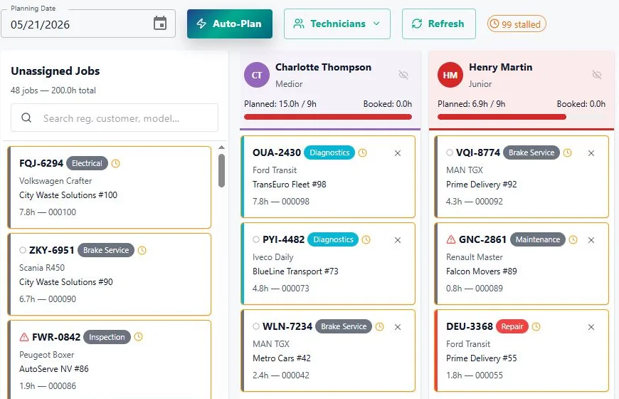Click the clock icon on ZKY-6951
The width and height of the screenshot is (619, 399).
pos(142,250)
